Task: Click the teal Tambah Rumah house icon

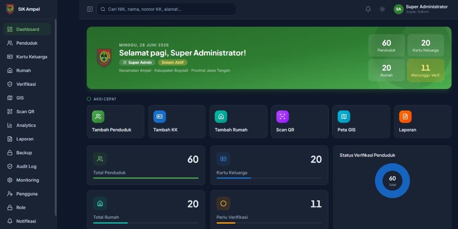Action: [221, 117]
